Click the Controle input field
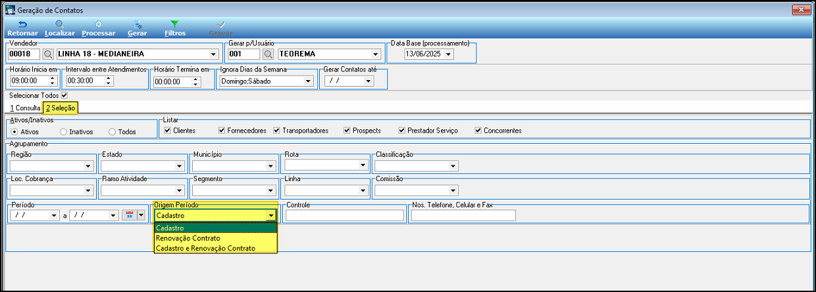This screenshot has height=292, width=816. [x=345, y=215]
